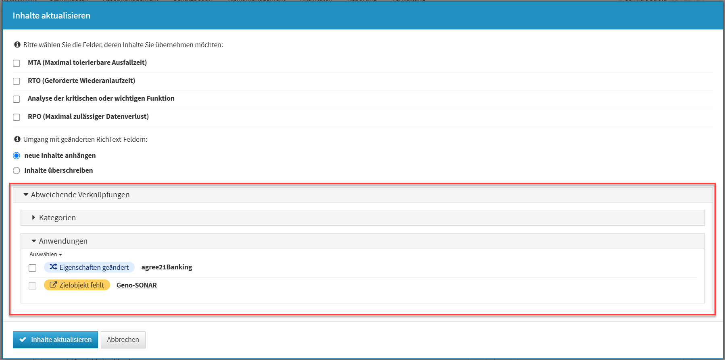Open the Auswählen dropdown
The image size is (725, 360).
(46, 254)
